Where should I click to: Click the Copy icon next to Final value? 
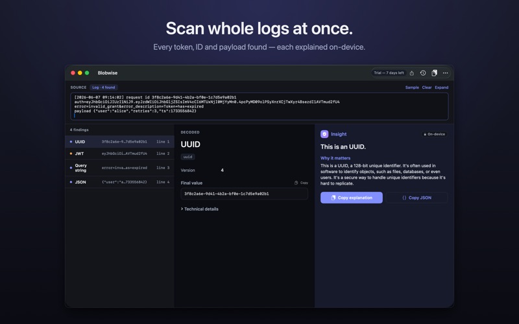(301, 183)
